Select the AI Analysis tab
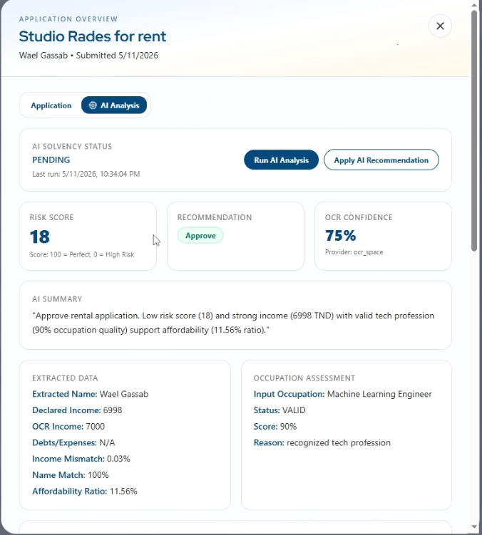Image resolution: width=482 pixels, height=535 pixels. point(114,105)
